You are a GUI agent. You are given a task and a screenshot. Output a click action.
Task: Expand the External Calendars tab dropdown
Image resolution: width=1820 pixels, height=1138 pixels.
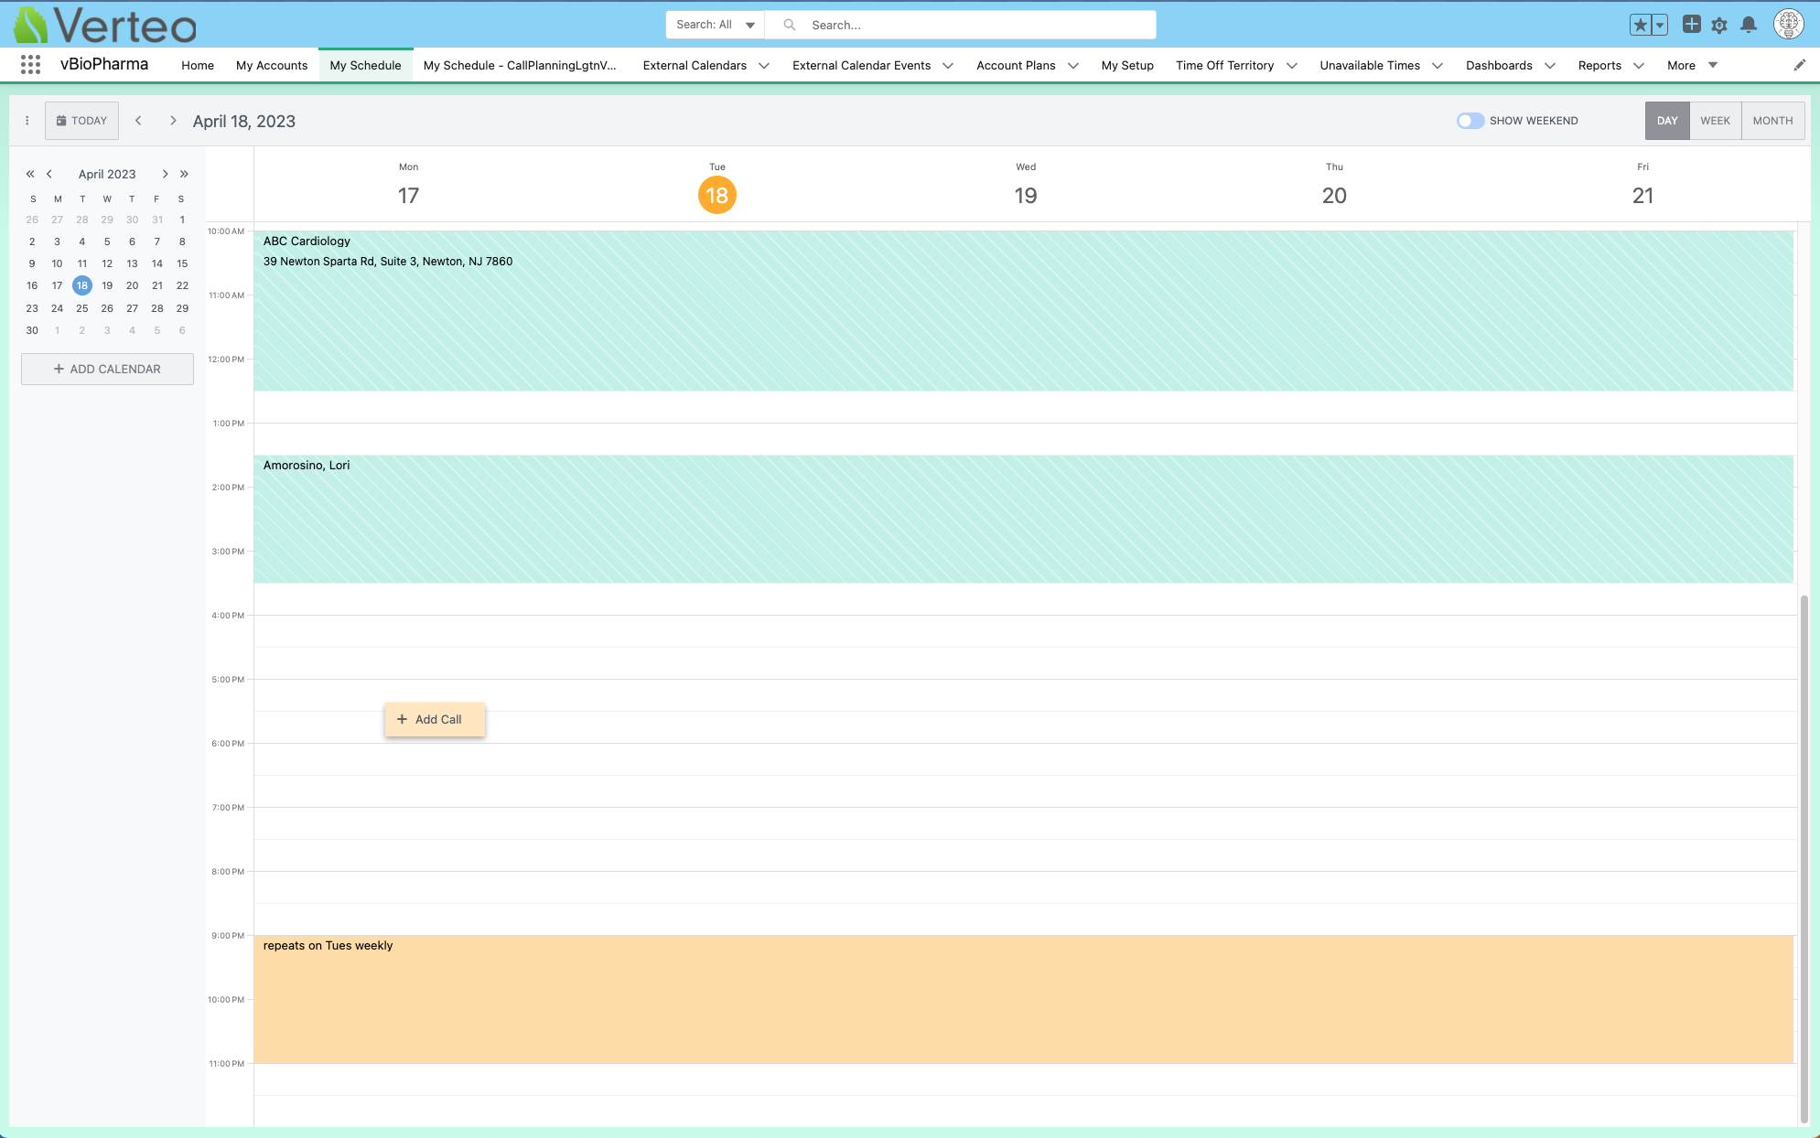point(764,65)
